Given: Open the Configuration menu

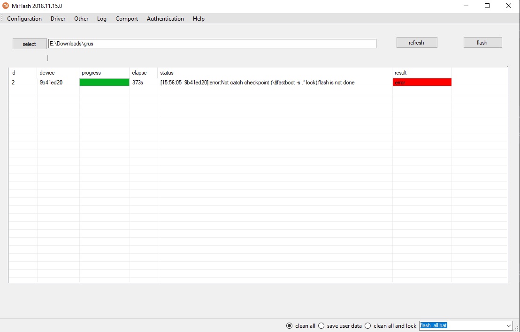Looking at the screenshot, I should 24,19.
